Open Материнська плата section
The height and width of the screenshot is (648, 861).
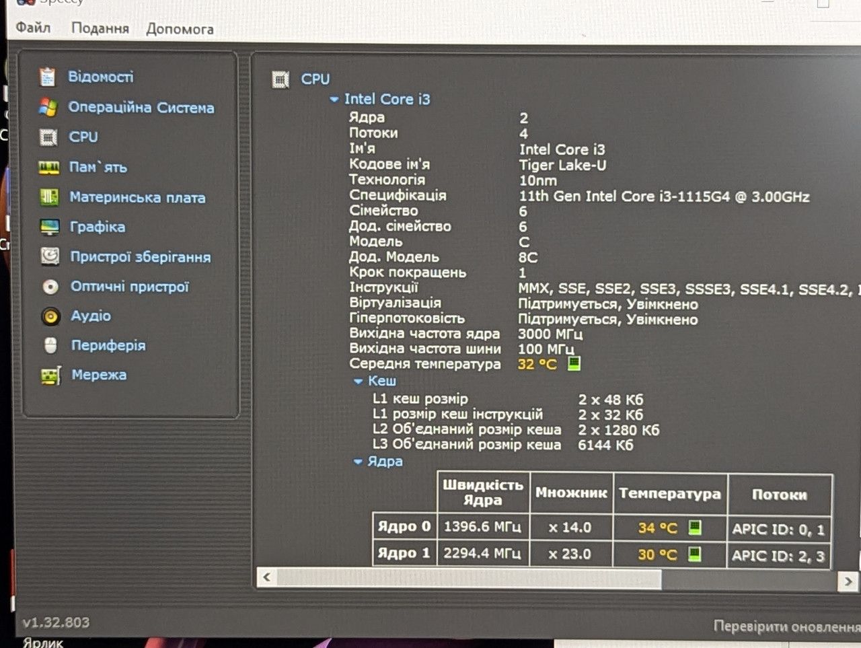pos(138,197)
